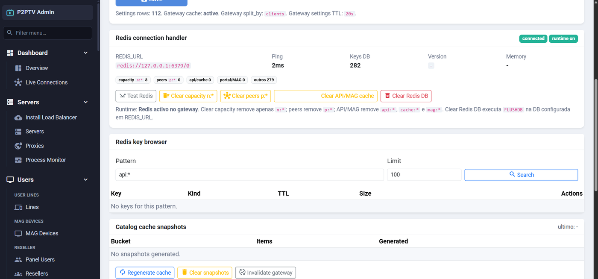This screenshot has height=279, width=598.
Task: Click the magnifier icon in Search button
Action: [x=512, y=174]
